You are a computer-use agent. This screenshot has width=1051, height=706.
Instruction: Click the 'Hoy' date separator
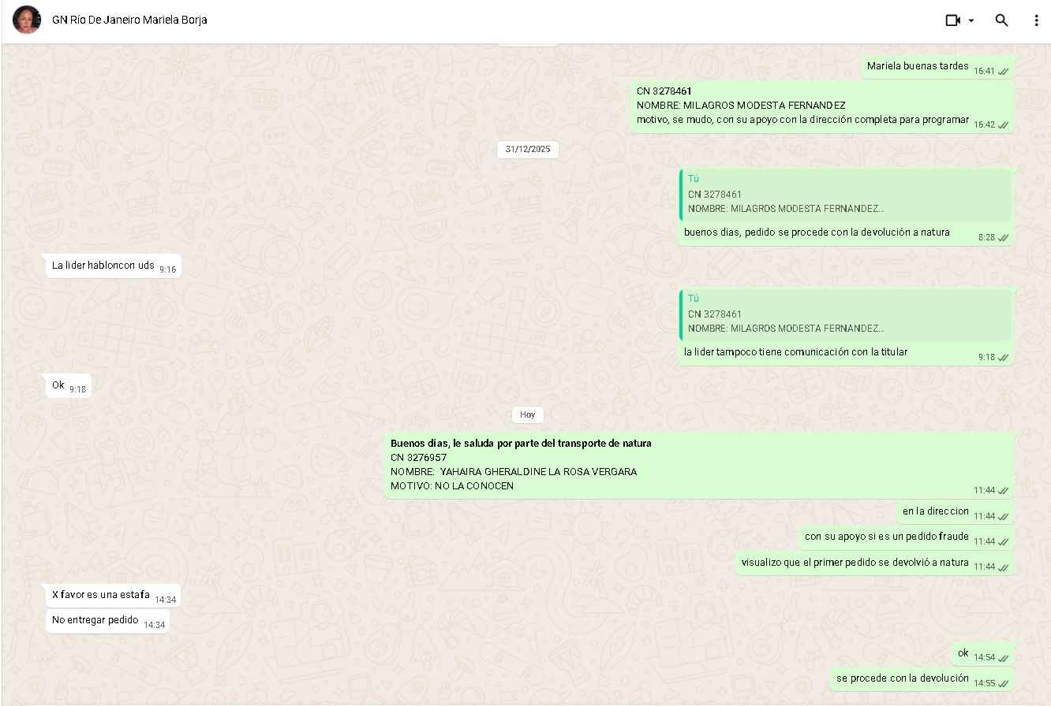(527, 414)
